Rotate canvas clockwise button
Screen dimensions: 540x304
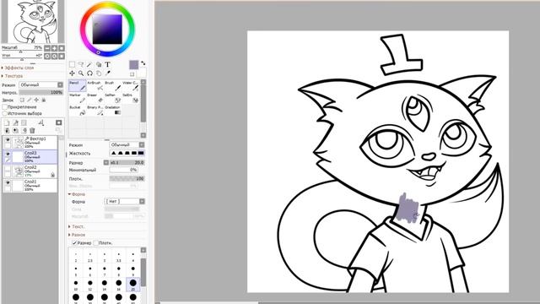click(54, 56)
